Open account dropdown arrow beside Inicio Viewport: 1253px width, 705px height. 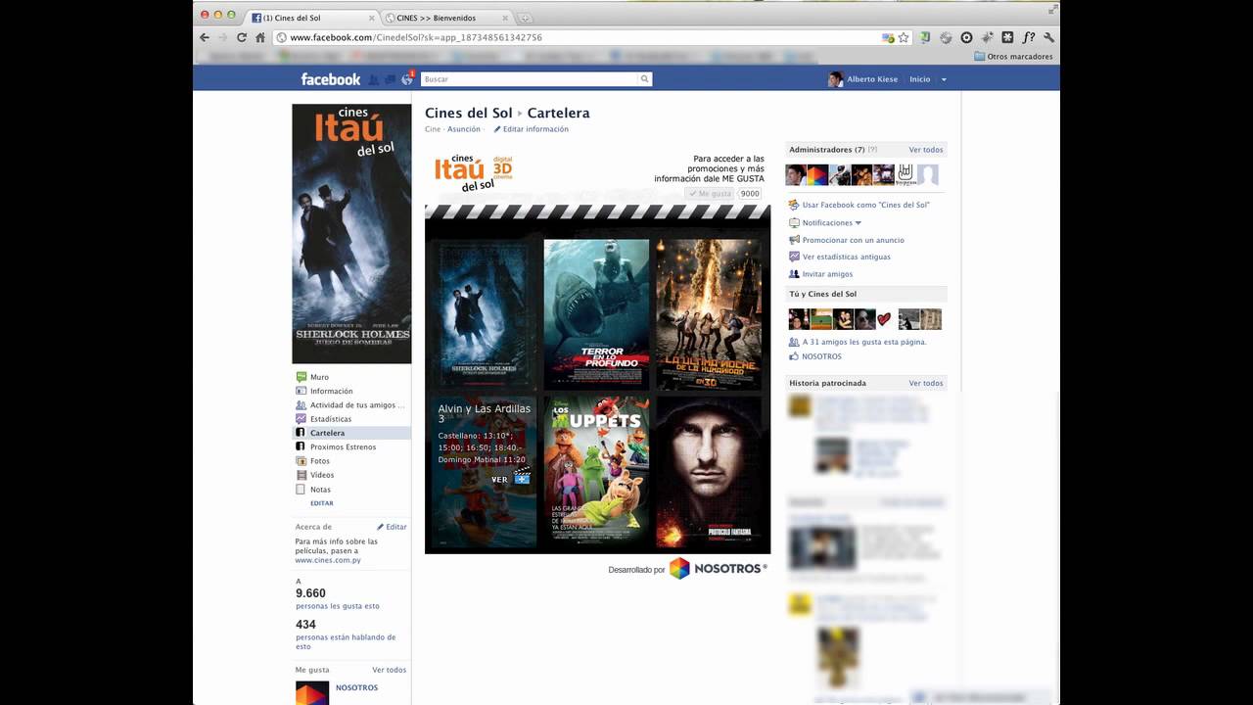click(x=944, y=79)
